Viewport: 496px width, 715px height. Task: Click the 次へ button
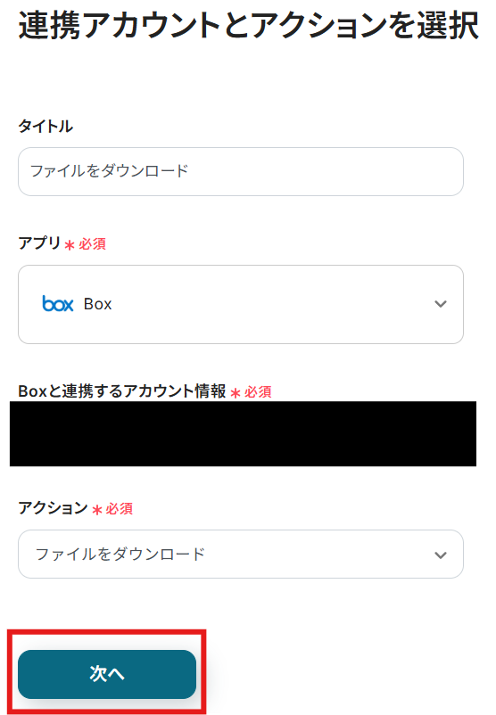(107, 674)
